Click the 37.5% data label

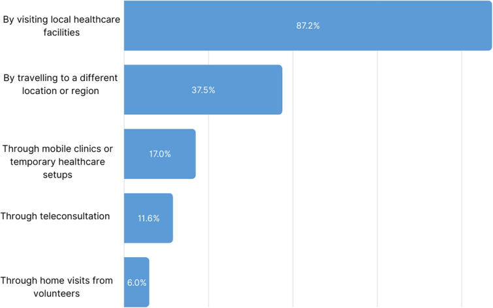pos(203,90)
